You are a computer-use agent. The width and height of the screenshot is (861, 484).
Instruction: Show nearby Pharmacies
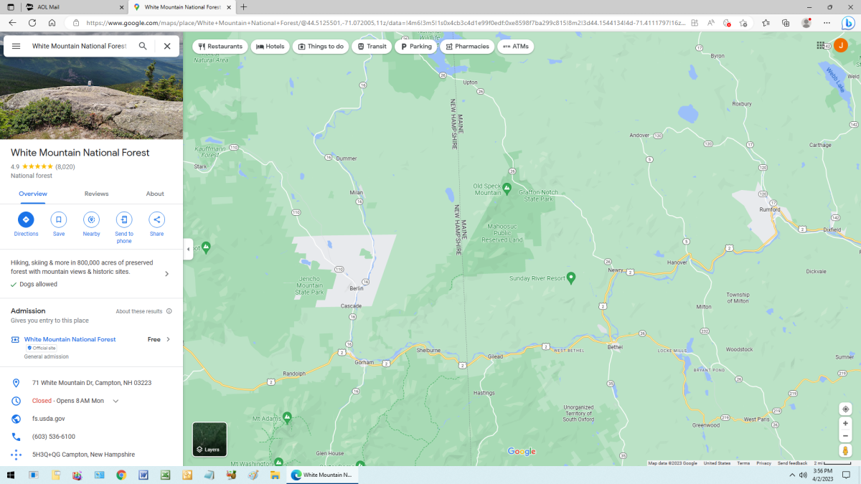click(x=467, y=47)
